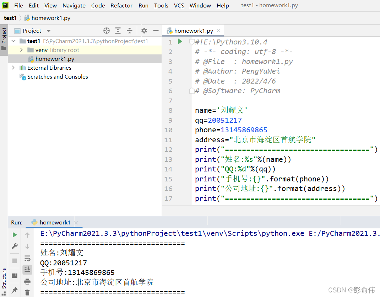Collapse all items in Project panel
The image size is (380, 297).
[130, 31]
